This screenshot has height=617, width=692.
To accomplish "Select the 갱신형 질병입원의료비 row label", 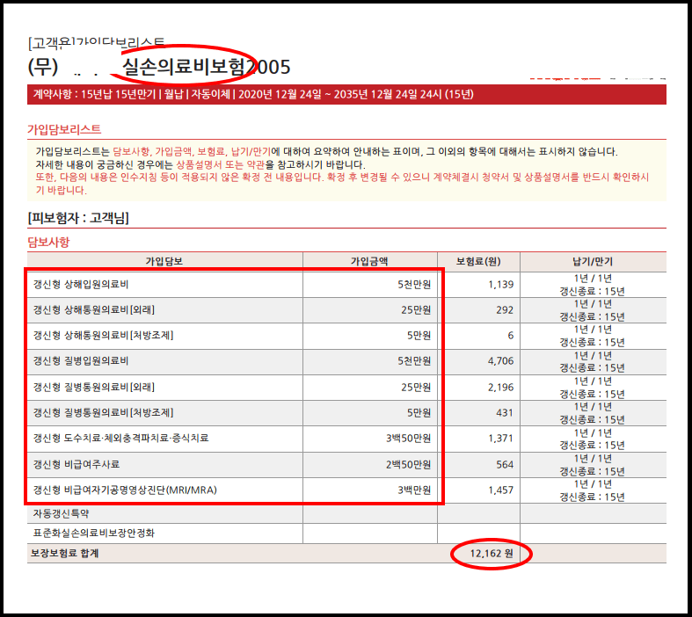I will (x=81, y=361).
